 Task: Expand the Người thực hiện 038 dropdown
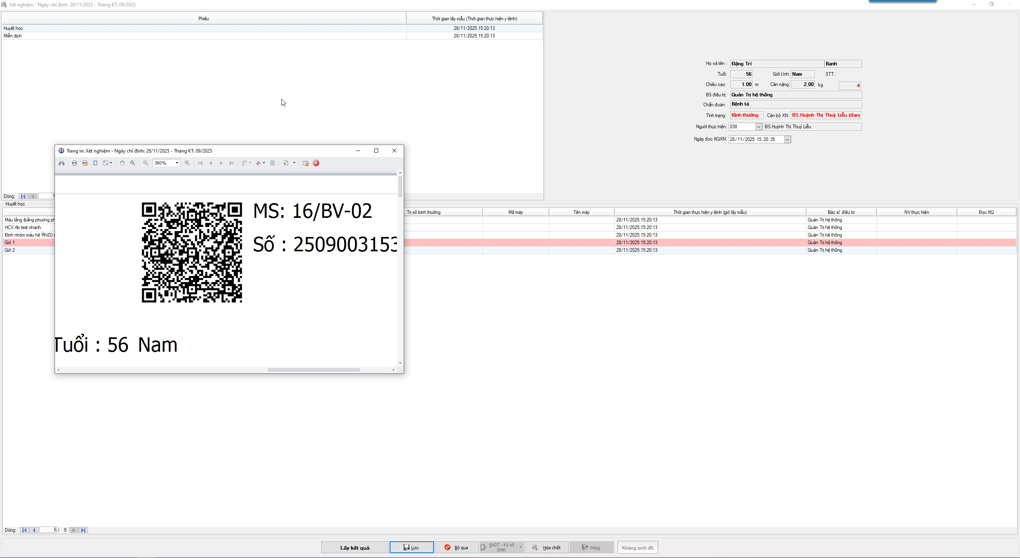(759, 127)
